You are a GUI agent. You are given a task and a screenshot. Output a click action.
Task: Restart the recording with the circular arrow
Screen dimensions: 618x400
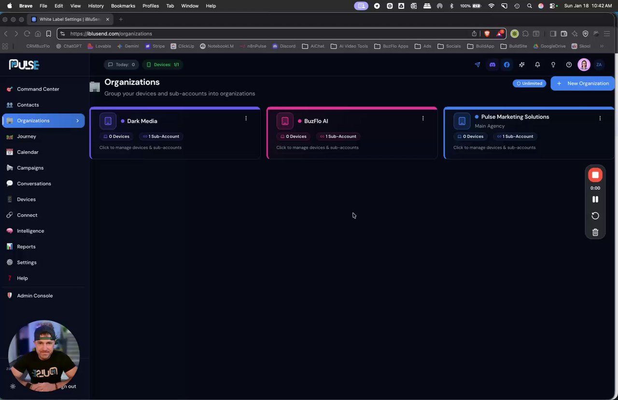coord(595,216)
